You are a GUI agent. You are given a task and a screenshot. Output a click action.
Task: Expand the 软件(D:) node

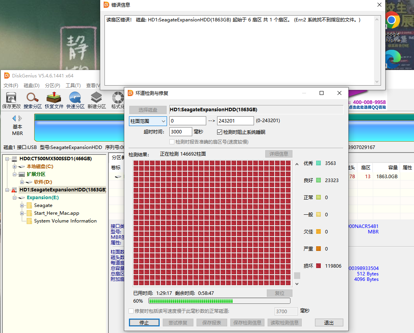pyautogui.click(x=22, y=182)
